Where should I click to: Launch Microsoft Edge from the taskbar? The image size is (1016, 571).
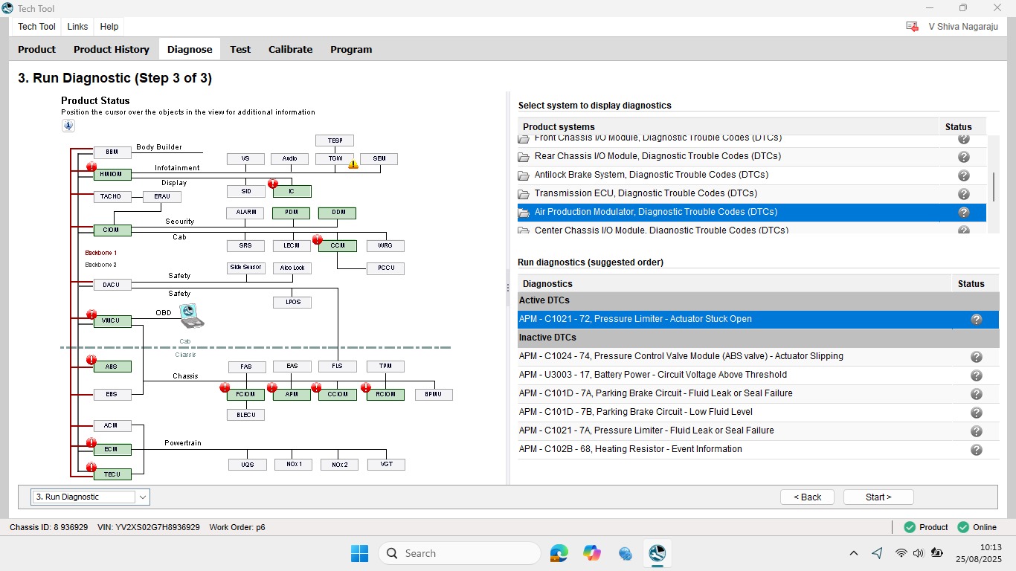coord(559,553)
